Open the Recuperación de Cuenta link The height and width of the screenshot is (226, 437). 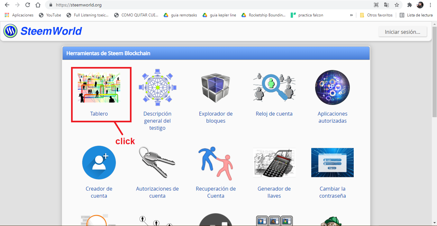(x=216, y=192)
